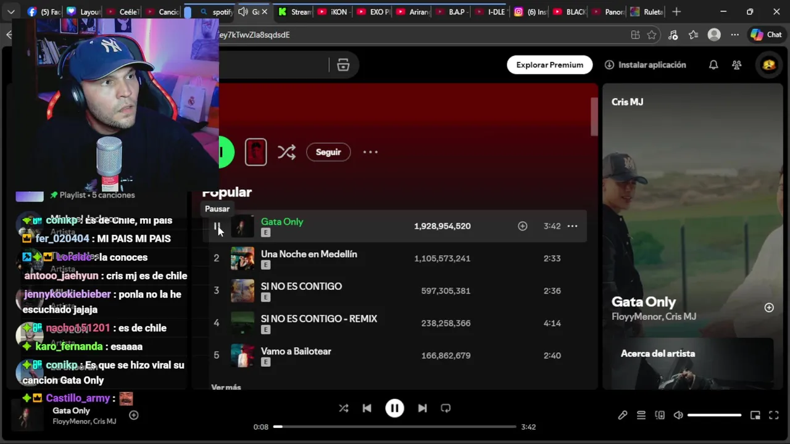This screenshot has height=444, width=790.
Task: Click Vamo a Bailotear album thumbnail
Action: pos(243,355)
